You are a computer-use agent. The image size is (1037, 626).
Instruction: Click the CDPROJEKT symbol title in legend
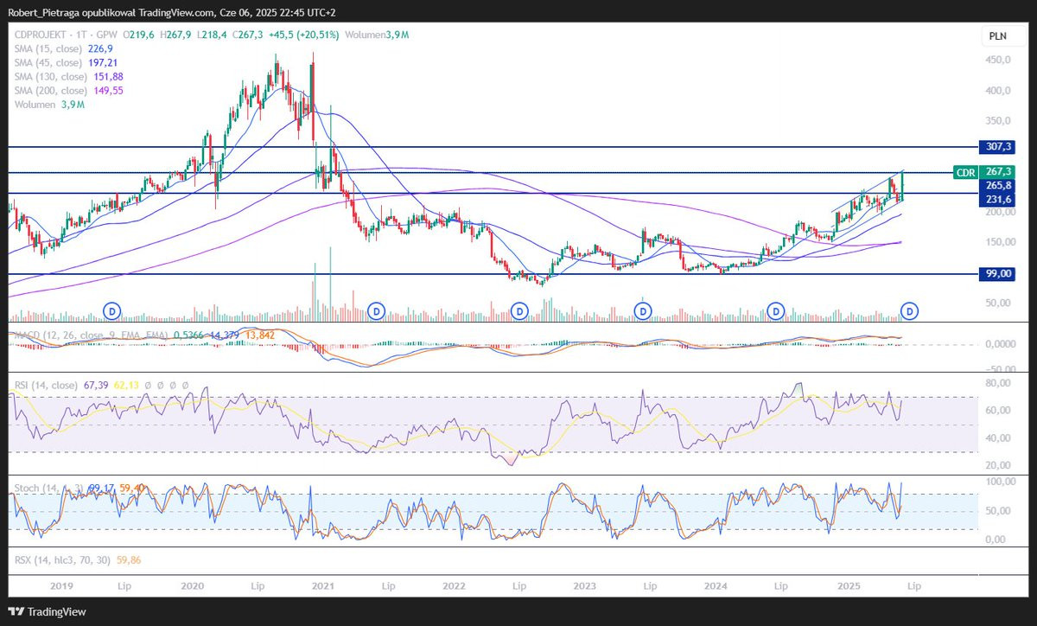click(41, 34)
